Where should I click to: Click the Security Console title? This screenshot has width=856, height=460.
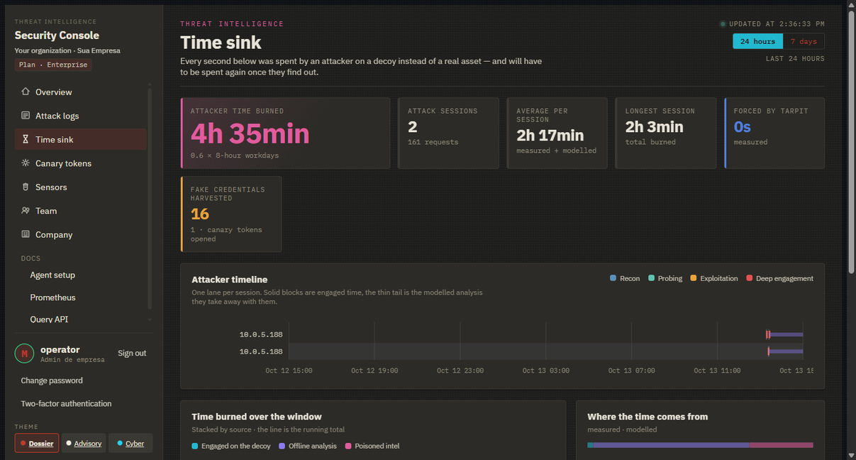coord(57,35)
